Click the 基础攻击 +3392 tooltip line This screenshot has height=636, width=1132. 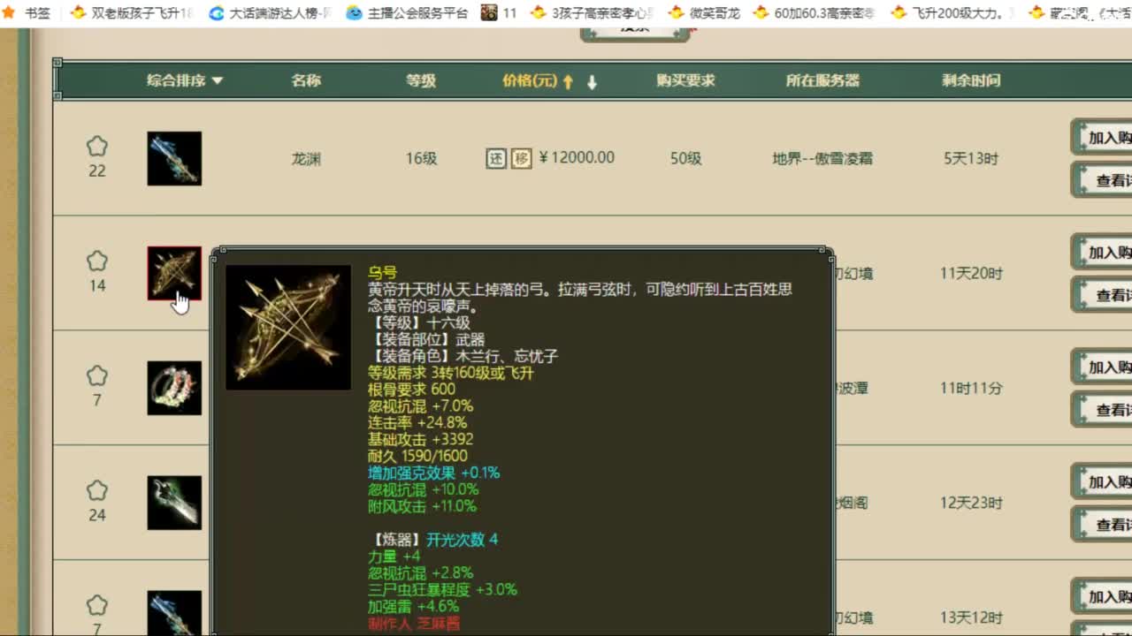[421, 439]
